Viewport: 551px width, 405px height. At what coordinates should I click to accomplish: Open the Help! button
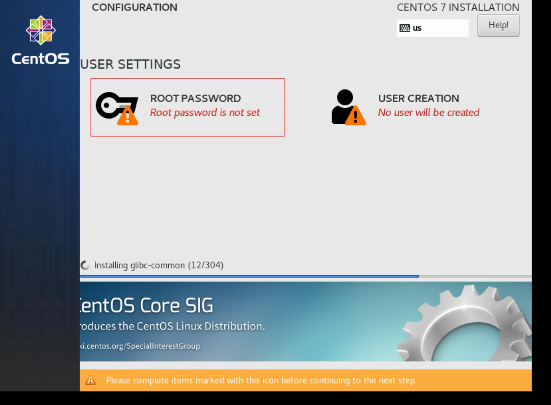[498, 25]
